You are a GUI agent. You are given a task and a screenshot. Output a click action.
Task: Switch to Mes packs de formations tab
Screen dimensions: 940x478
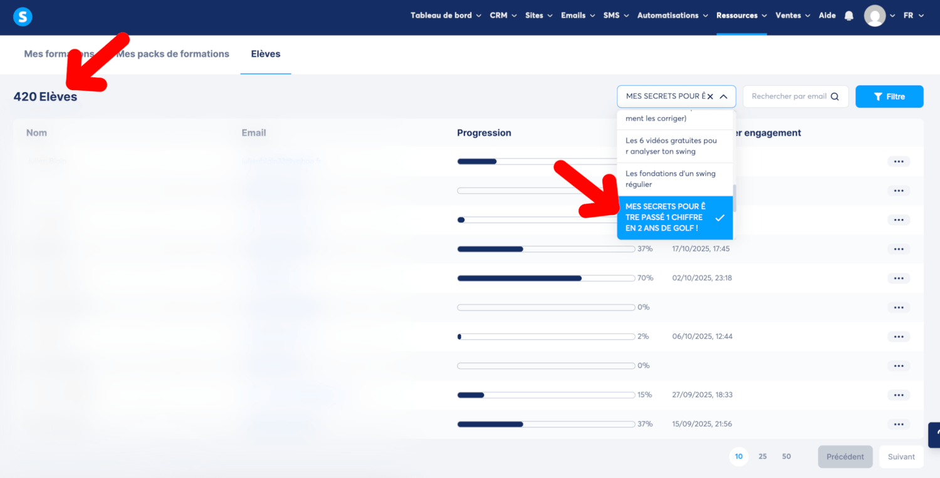click(174, 54)
